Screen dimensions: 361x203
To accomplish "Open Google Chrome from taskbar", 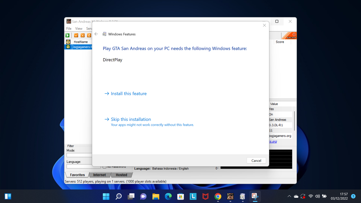I will click(218, 196).
